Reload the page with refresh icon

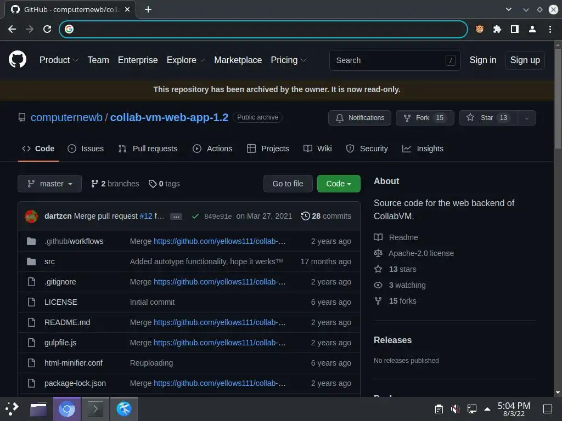tap(47, 29)
